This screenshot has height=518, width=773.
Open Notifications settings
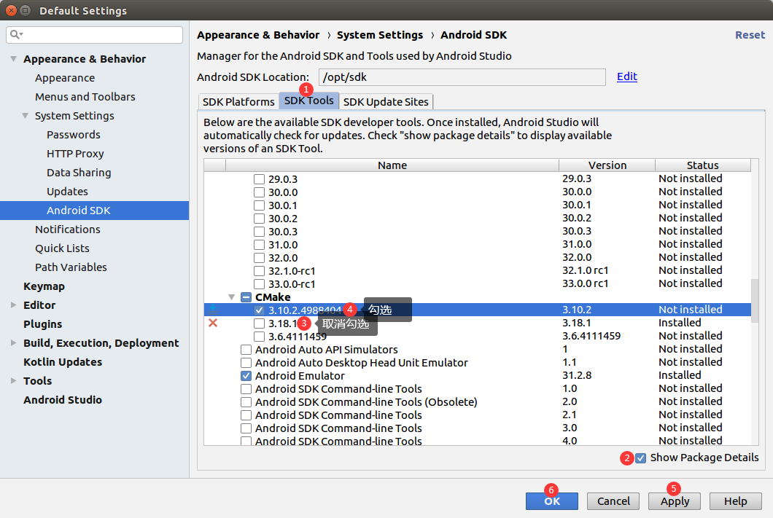tap(68, 229)
